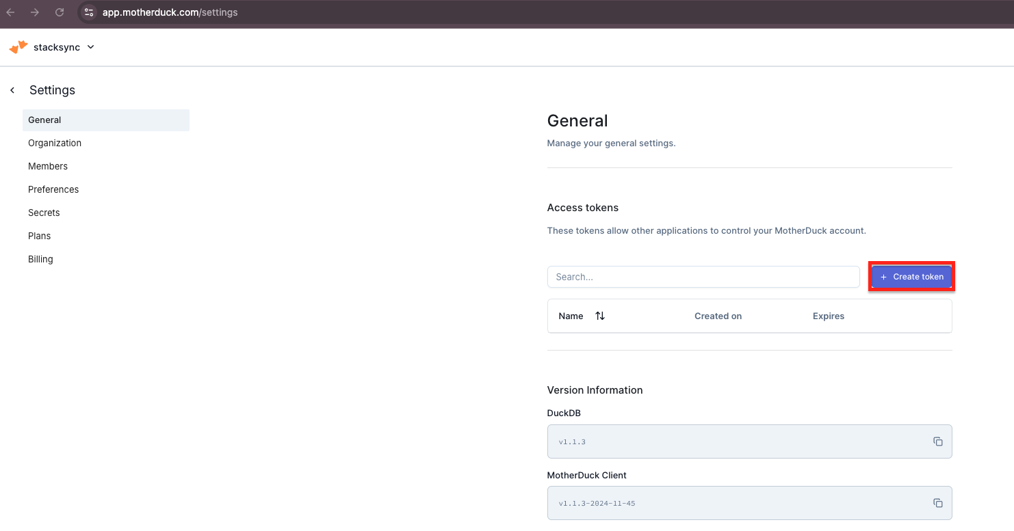
Task: Navigate to Billing settings
Action: (40, 259)
